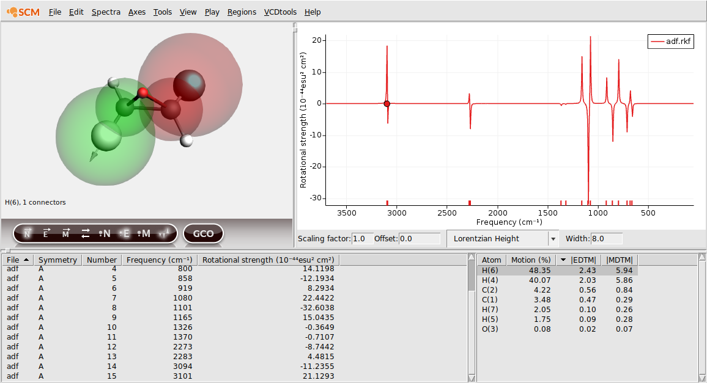Click the atom table scroll up arrow
The image size is (707, 383).
click(702, 257)
